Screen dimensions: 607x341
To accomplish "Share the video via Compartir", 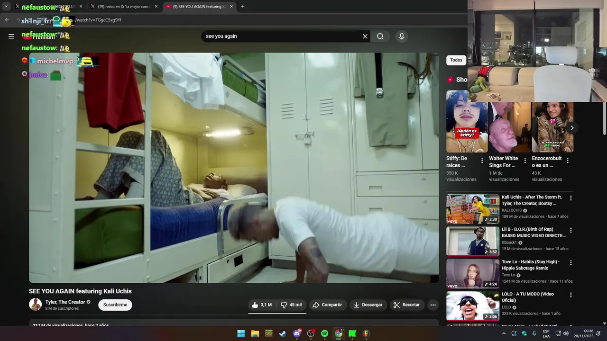I will click(327, 305).
